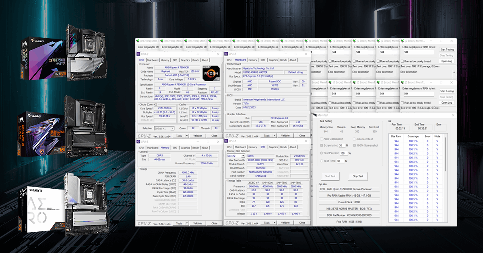
Task: Click the CPU-Z application icon in the CPU window
Action: (138, 54)
